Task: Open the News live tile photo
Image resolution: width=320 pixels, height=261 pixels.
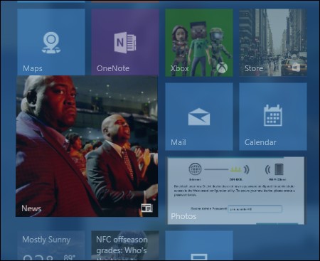Action: 87,147
